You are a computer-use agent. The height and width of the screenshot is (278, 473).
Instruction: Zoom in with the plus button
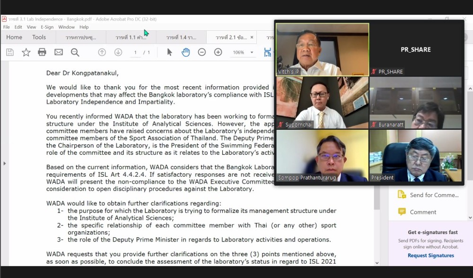click(218, 52)
